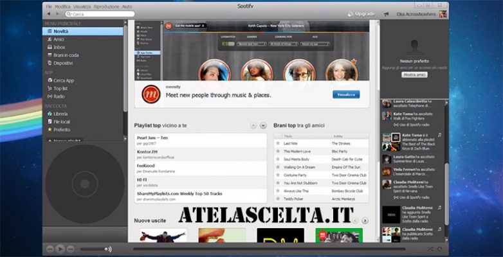Click the volume speaker icon

(110, 249)
